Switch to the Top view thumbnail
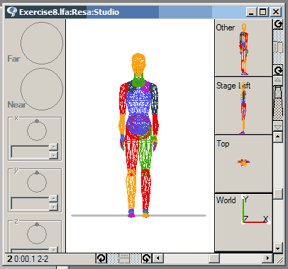The width and height of the screenshot is (288, 269). [x=243, y=164]
